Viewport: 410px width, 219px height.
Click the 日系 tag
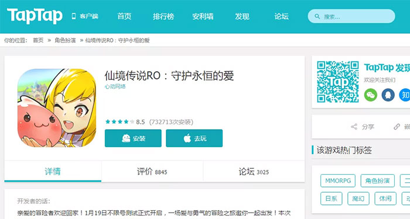(x=332, y=199)
